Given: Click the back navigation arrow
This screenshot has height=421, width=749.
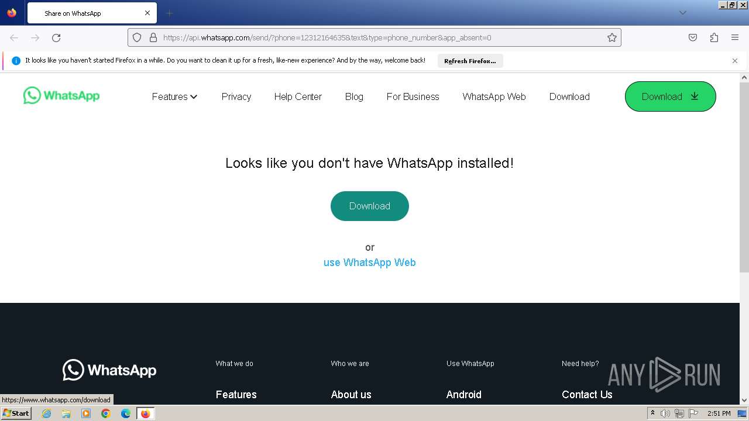Looking at the screenshot, I should point(14,37).
